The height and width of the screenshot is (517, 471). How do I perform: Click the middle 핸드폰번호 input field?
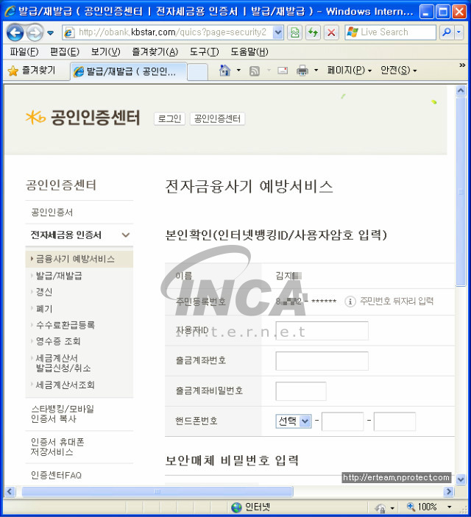[x=343, y=421]
